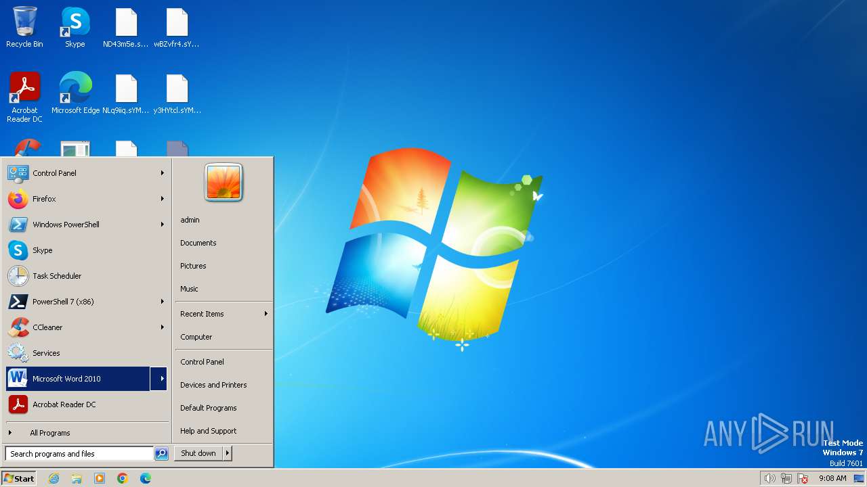Expand Control Panel jump list arrow
The width and height of the screenshot is (867, 487).
click(163, 173)
